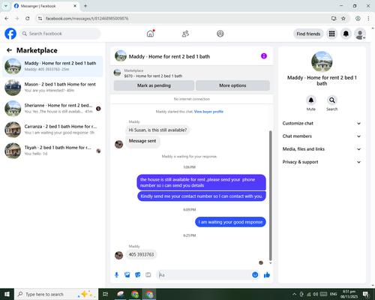Screen dimensions: 375x300
Task: Bookmark this page star icon
Action: (x=343, y=19)
